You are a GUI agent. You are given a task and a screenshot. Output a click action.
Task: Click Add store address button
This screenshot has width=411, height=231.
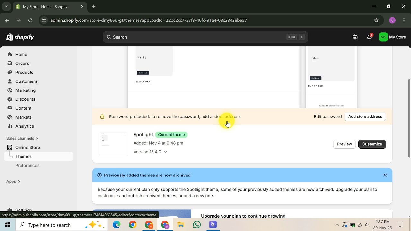(x=365, y=116)
